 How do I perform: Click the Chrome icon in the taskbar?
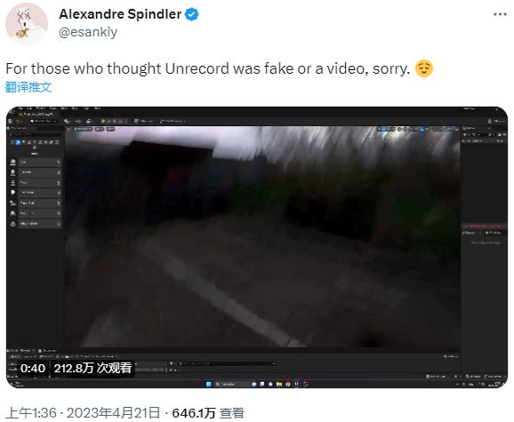tap(288, 384)
